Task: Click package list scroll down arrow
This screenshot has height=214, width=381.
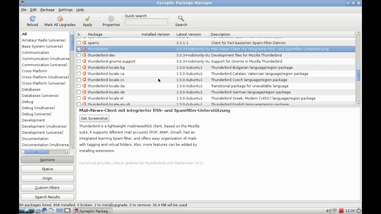Action: coord(358,103)
